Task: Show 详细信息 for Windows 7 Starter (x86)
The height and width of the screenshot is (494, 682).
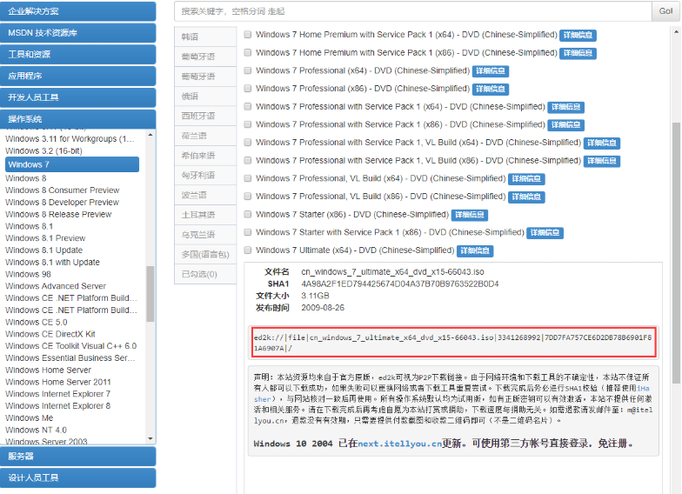Action: click(x=469, y=215)
